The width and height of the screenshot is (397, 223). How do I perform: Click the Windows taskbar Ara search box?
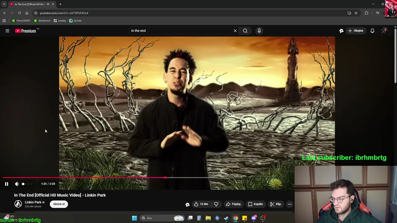163,218
